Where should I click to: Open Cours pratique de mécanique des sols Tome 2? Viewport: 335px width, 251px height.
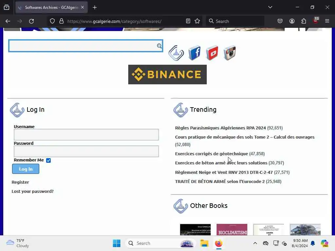tap(245, 137)
